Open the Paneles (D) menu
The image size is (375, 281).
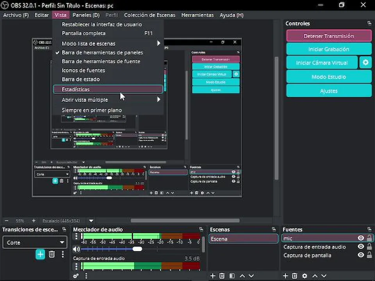click(86, 15)
